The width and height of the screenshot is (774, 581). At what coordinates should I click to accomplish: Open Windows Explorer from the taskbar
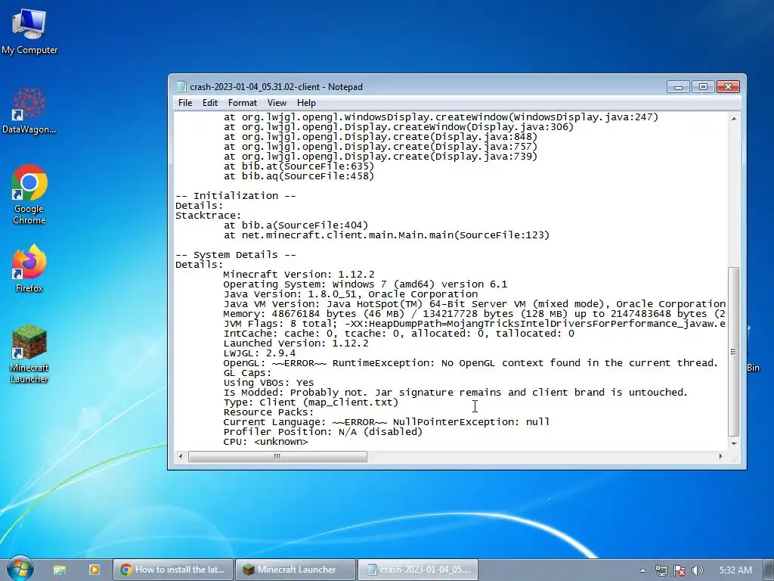coord(60,570)
